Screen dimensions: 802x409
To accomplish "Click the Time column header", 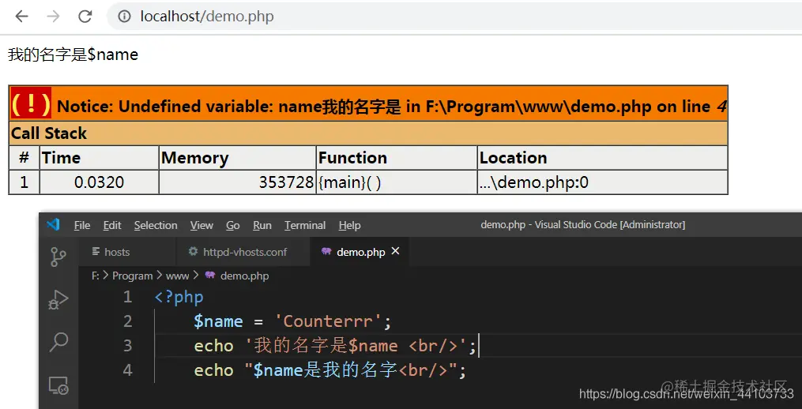I will (x=100, y=158).
